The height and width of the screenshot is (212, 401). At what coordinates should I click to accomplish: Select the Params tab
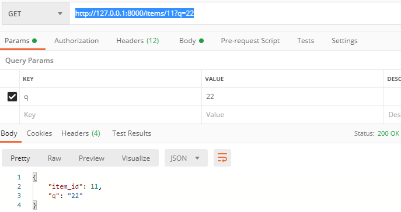20,41
